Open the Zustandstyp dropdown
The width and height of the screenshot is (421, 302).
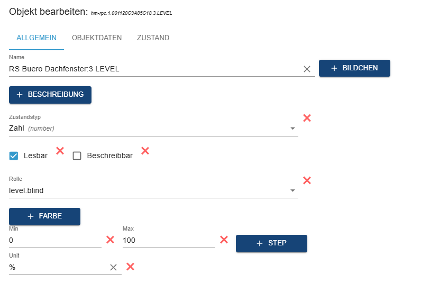pyautogui.click(x=153, y=129)
